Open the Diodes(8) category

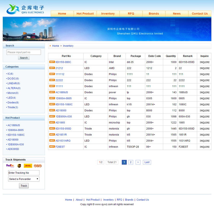pos(13,102)
